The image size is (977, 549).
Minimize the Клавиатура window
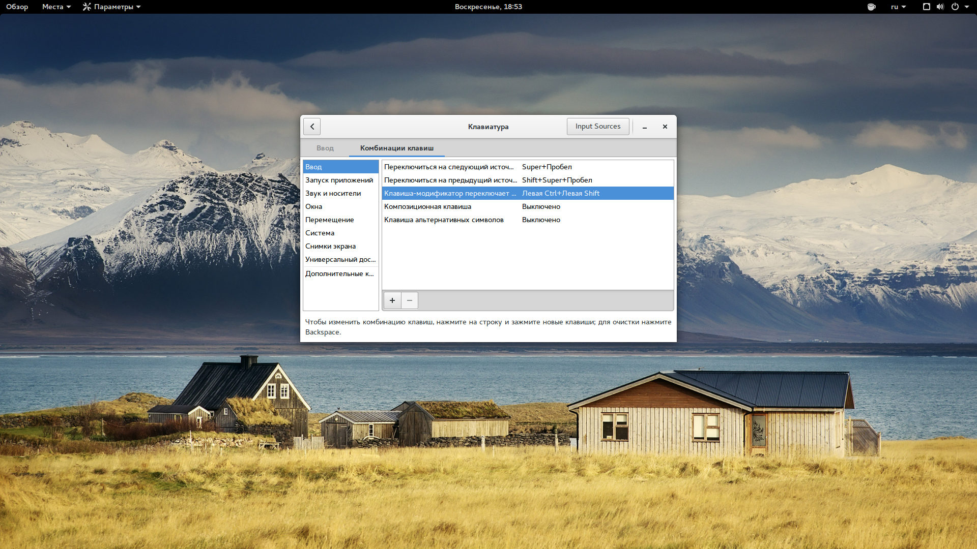[x=645, y=127]
